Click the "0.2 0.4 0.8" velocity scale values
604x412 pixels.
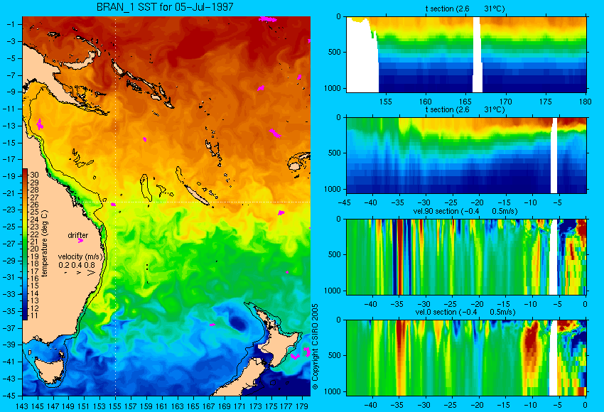(x=77, y=265)
